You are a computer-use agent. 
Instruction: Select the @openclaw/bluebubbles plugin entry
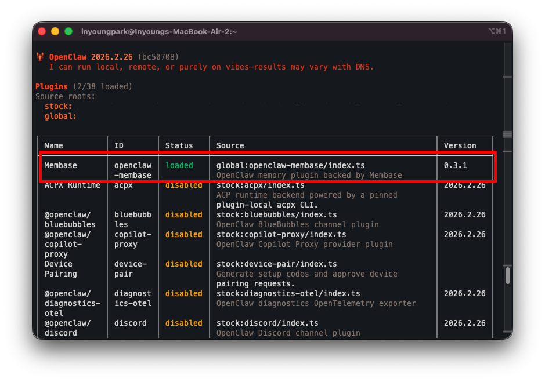click(x=66, y=219)
